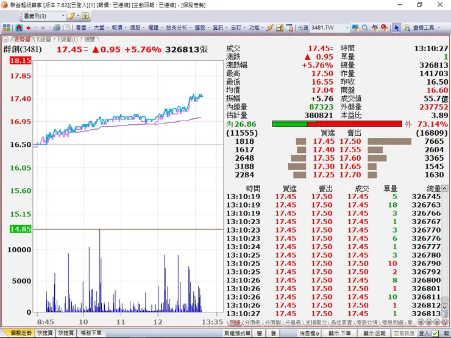Click the add bookmark plus icon
451x338 pixels.
point(85,16)
